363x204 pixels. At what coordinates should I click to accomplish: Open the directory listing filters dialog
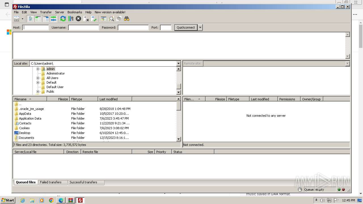click(x=104, y=19)
